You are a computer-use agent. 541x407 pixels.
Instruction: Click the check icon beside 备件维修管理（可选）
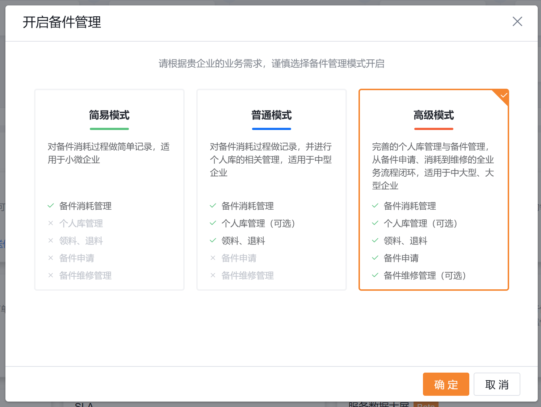[375, 275]
